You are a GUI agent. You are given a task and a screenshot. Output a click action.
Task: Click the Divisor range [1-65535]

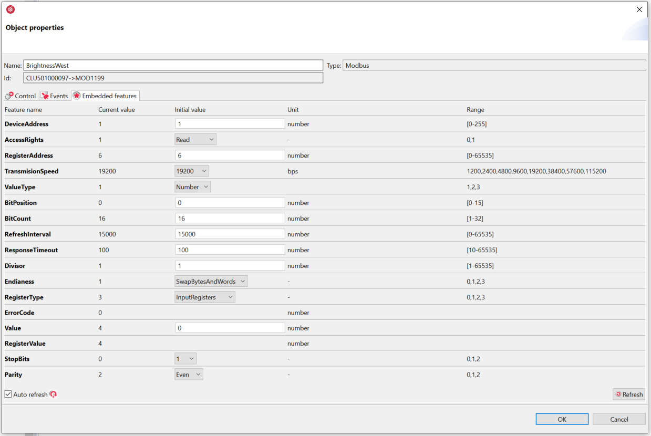(x=480, y=266)
